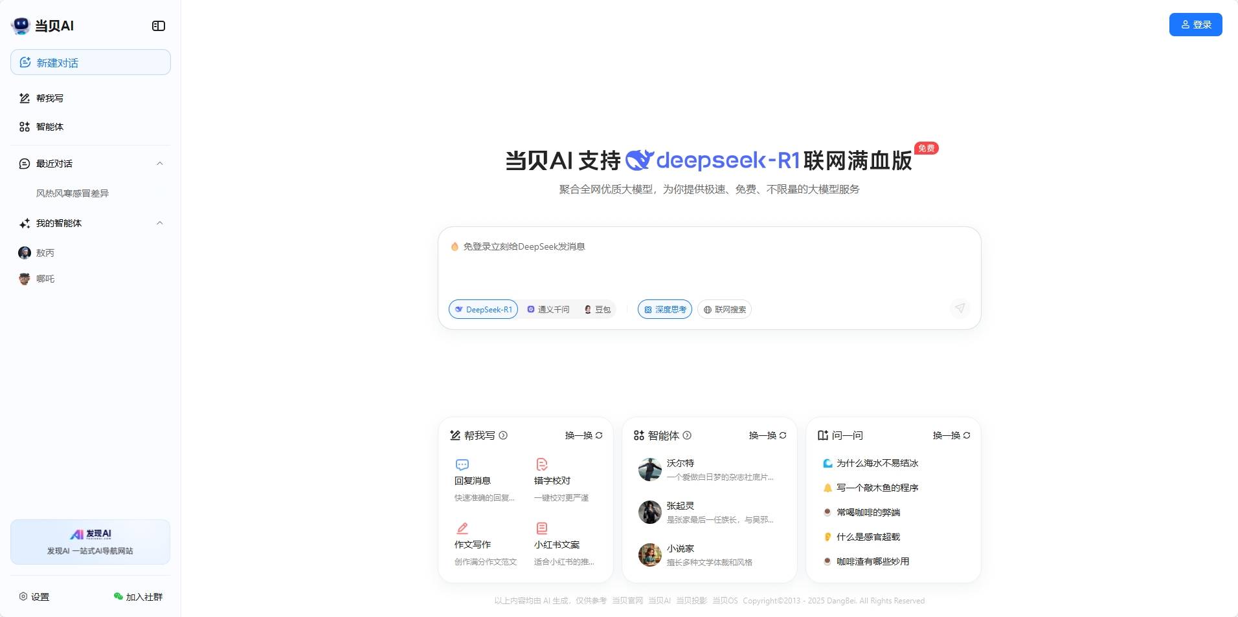Open 帮我写 in the sidebar
Image resolution: width=1238 pixels, height=617 pixels.
click(x=50, y=98)
